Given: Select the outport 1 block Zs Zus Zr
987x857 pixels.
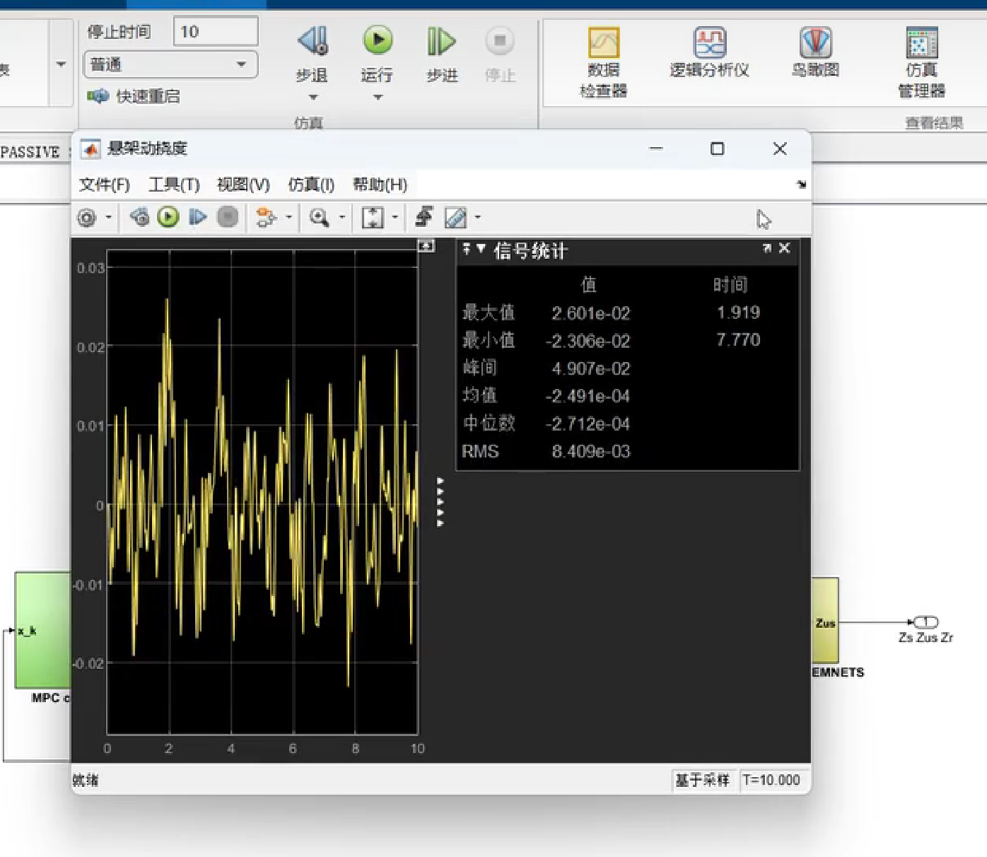Looking at the screenshot, I should (925, 622).
